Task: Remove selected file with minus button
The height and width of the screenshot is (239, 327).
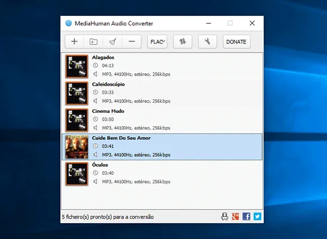Action: coord(132,42)
